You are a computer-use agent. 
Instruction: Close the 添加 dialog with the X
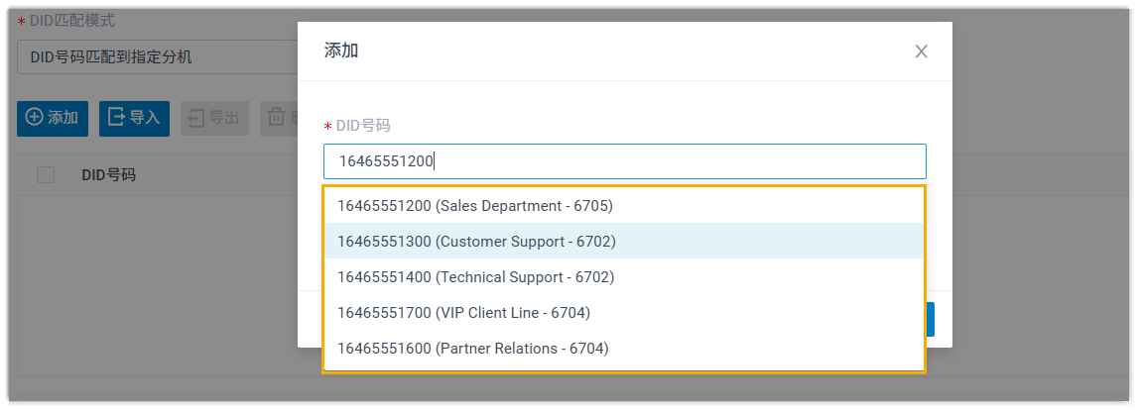click(x=921, y=51)
